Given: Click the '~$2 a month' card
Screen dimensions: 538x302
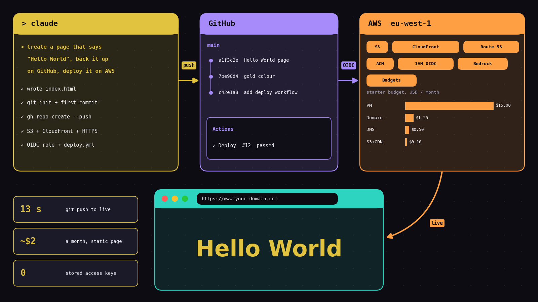Looking at the screenshot, I should point(76,241).
